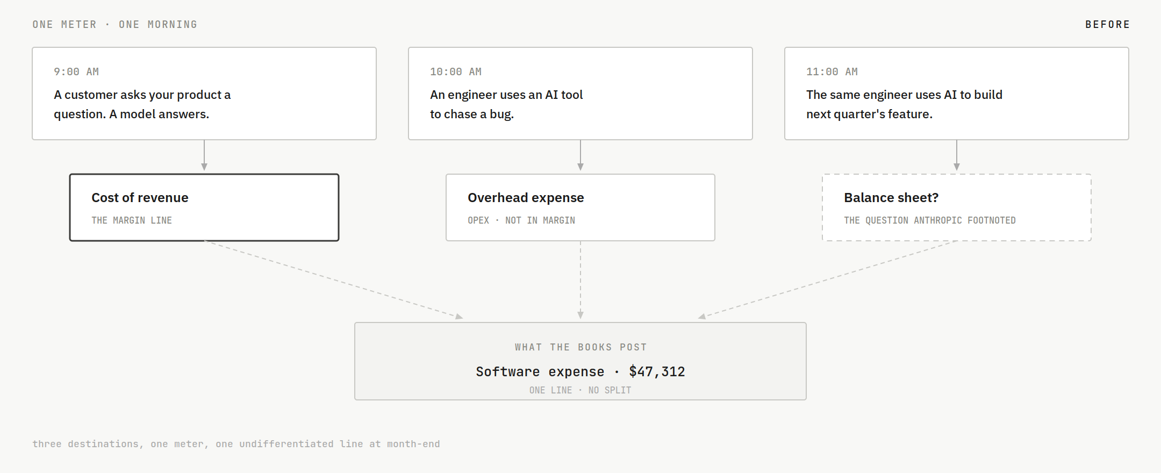Click the OPEX · NOT IN MARGIN subtitle
1161x473 pixels.
[521, 220]
